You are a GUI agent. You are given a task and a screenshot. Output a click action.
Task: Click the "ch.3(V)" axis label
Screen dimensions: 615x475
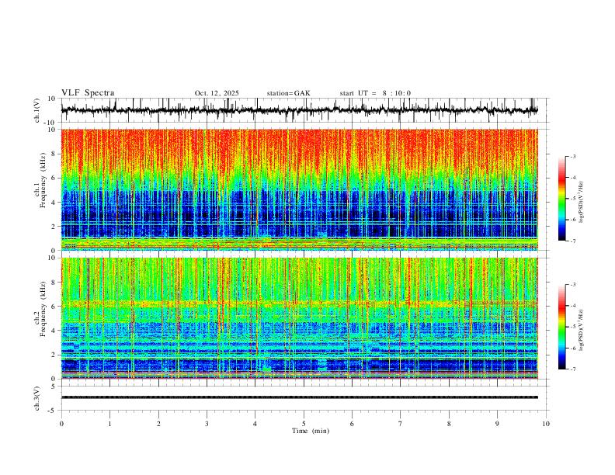tap(37, 399)
